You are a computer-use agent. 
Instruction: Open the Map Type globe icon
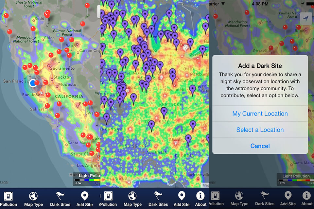[33, 196]
